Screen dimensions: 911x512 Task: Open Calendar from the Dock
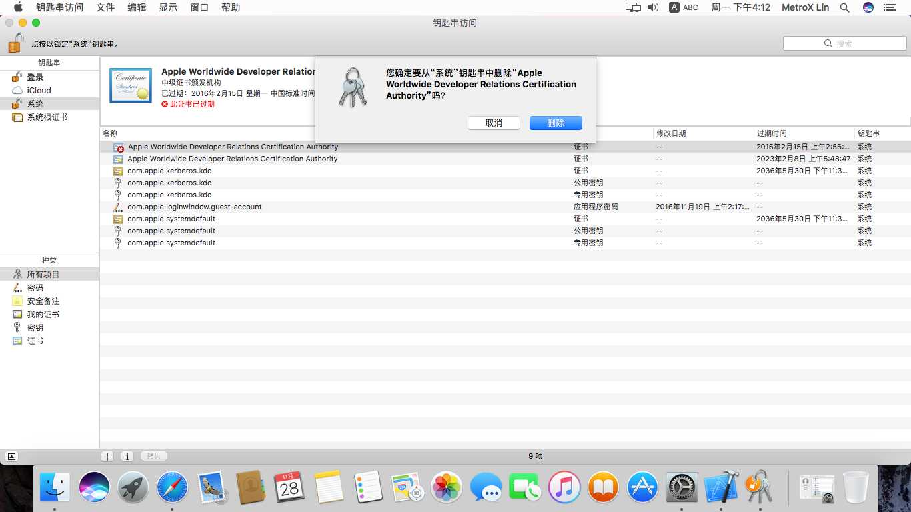[289, 487]
